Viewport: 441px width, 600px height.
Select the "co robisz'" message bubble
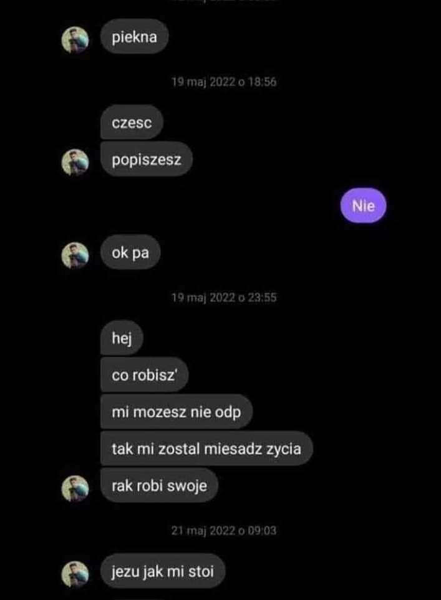144,375
